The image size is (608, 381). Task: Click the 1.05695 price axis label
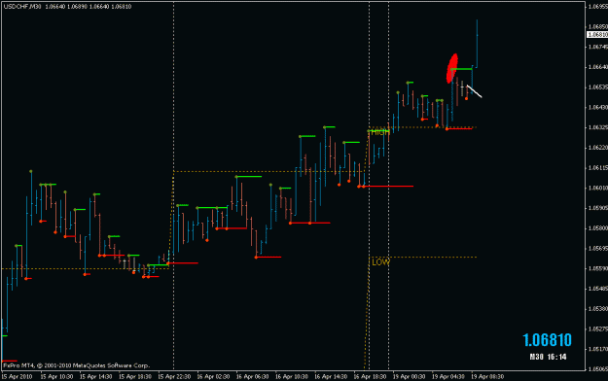click(598, 249)
